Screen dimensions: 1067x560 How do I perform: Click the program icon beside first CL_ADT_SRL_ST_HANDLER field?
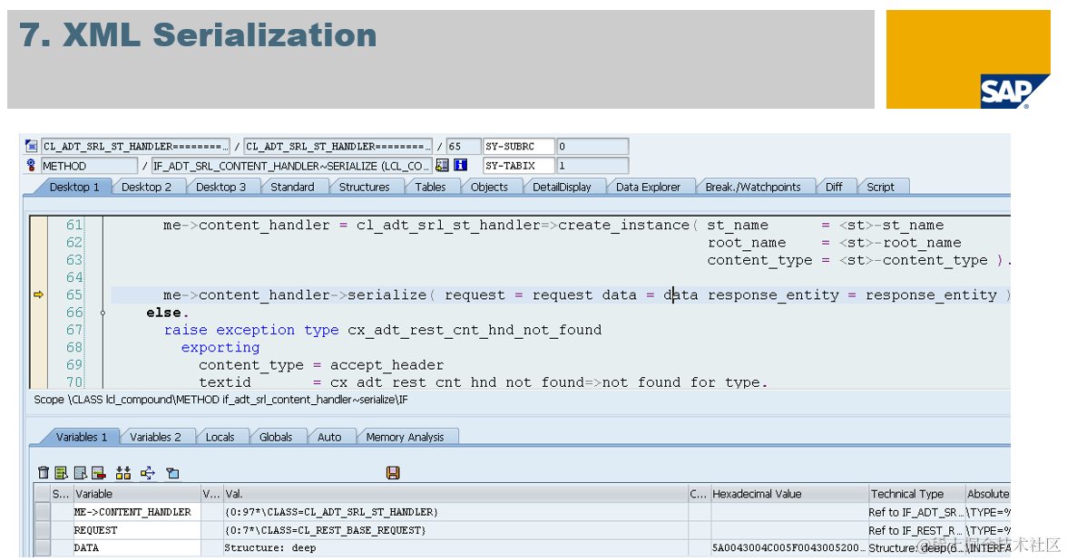(31, 146)
